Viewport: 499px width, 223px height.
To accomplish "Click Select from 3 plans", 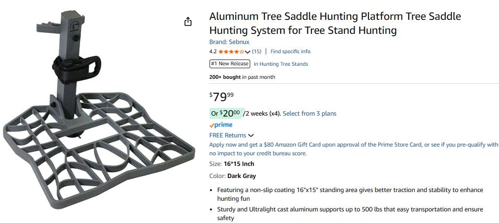I will [x=309, y=114].
